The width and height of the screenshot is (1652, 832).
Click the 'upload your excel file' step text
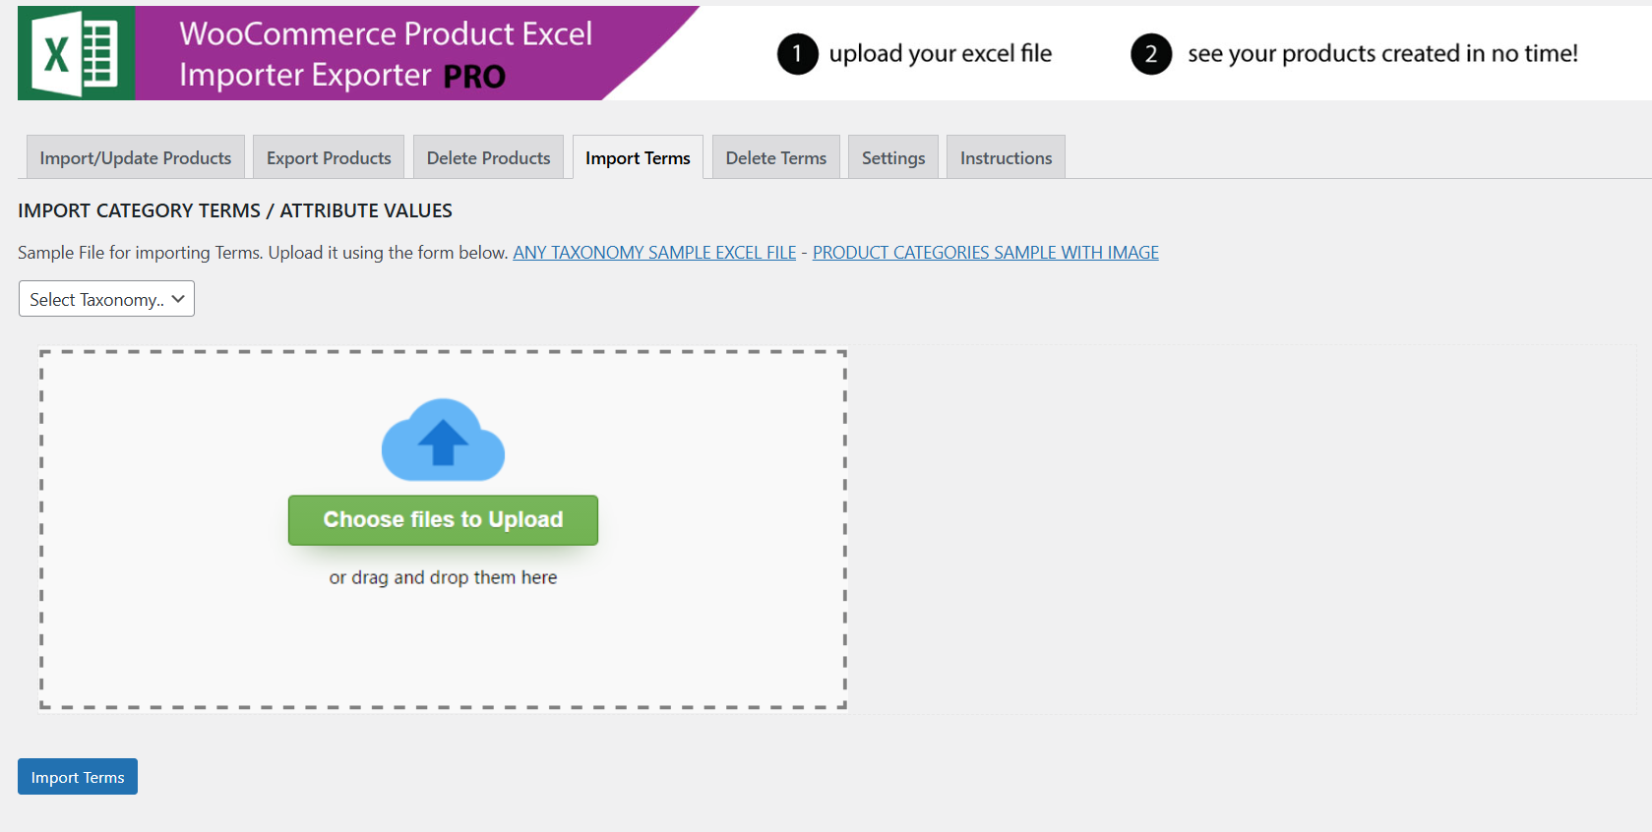point(940,54)
